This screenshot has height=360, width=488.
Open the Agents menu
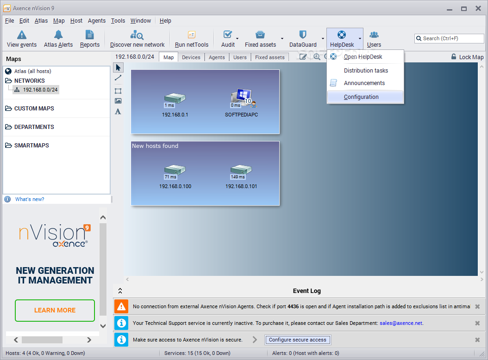coord(96,21)
